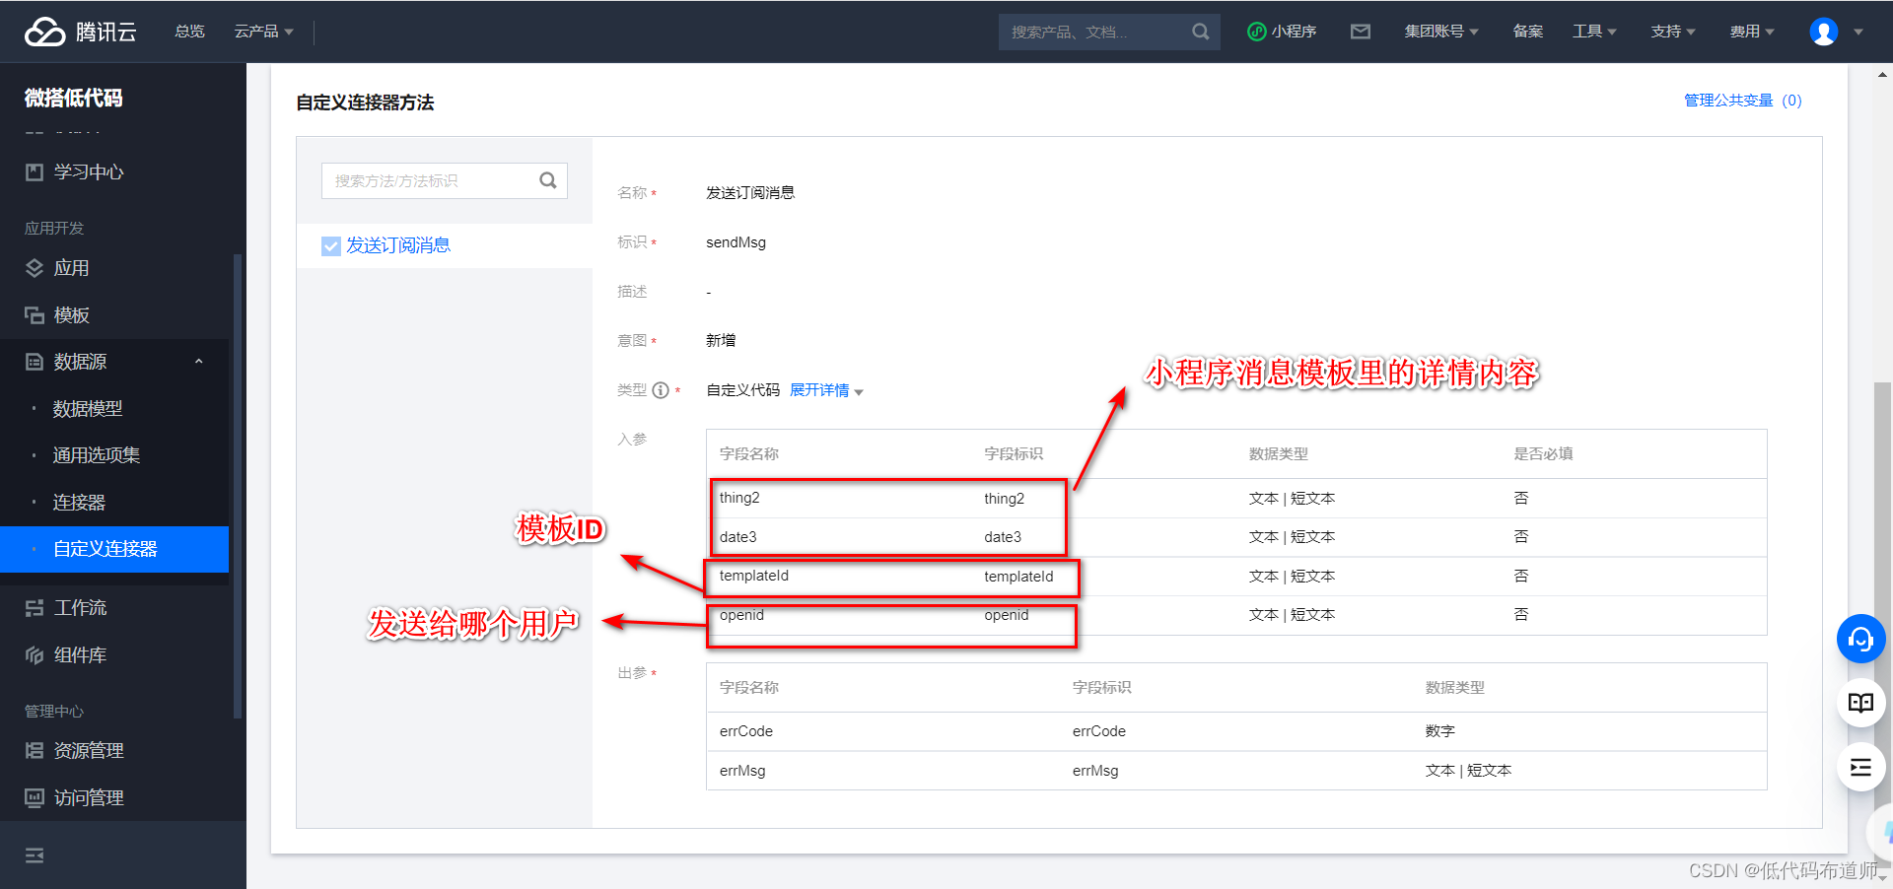Collapse the 数据源 section chevron
This screenshot has height=889, width=1893.
click(199, 362)
